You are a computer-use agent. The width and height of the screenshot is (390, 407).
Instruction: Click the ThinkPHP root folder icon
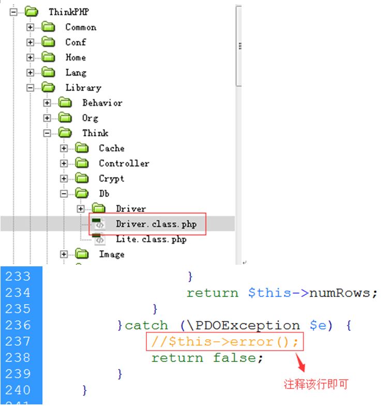[32, 12]
